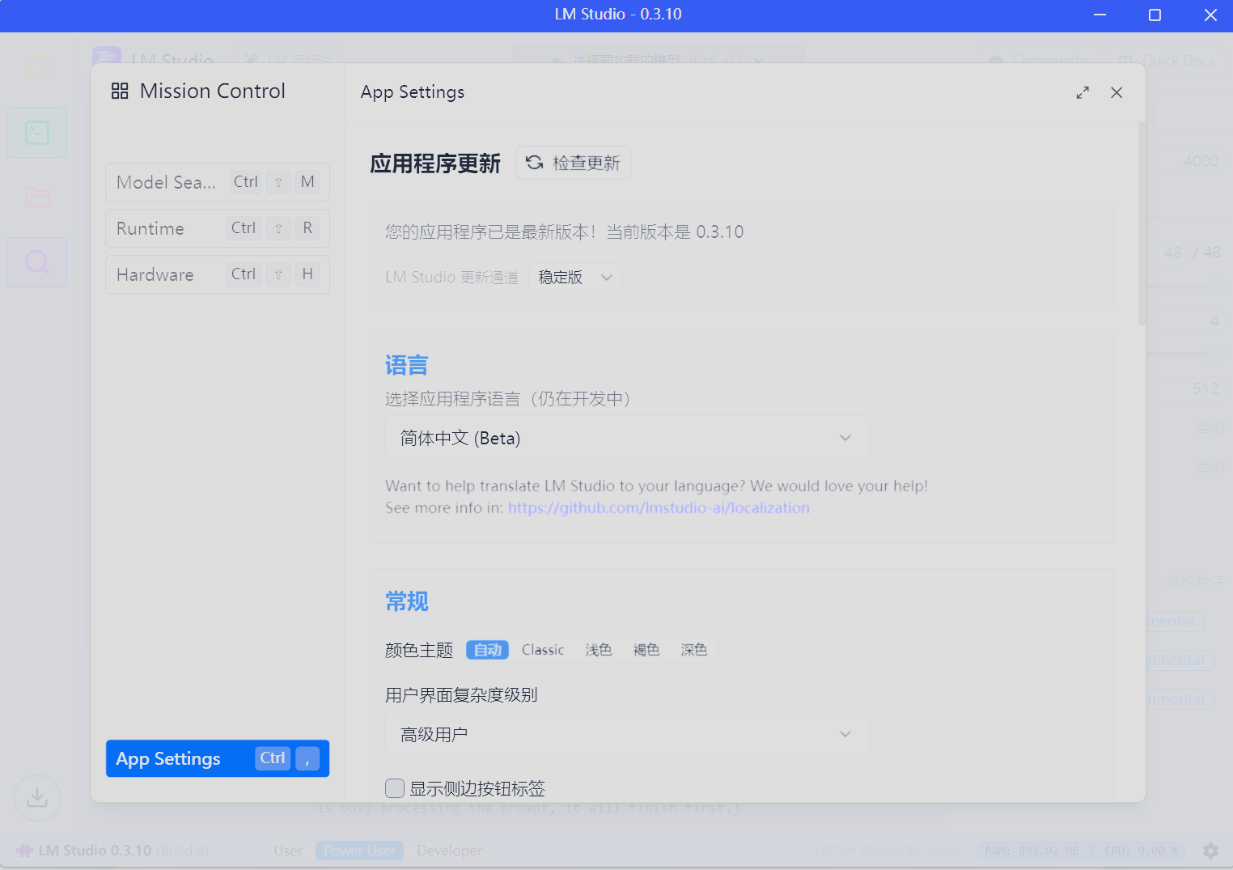
Task: Click the 常规 section heading
Action: point(406,602)
